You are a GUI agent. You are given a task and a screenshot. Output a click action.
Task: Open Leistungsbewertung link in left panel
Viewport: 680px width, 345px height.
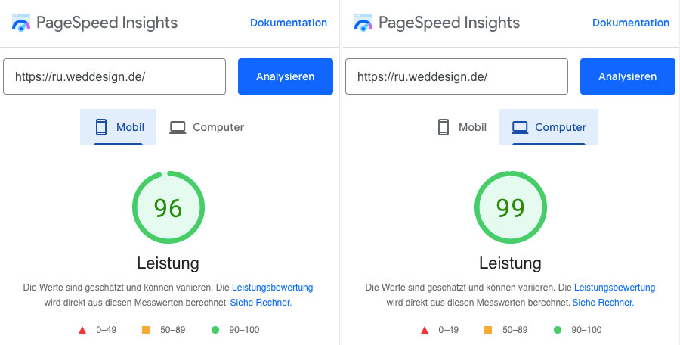pos(272,287)
